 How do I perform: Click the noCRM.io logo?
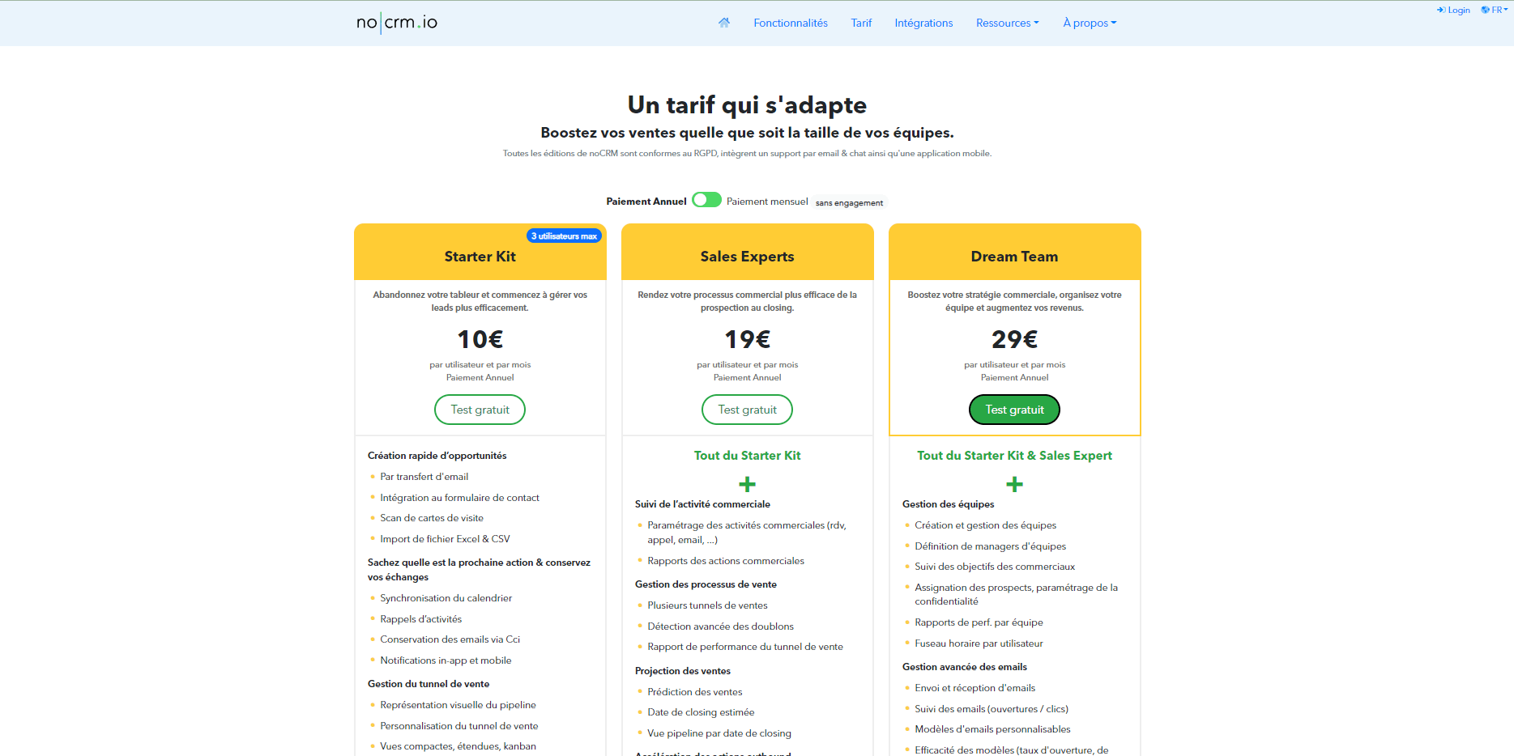397,23
